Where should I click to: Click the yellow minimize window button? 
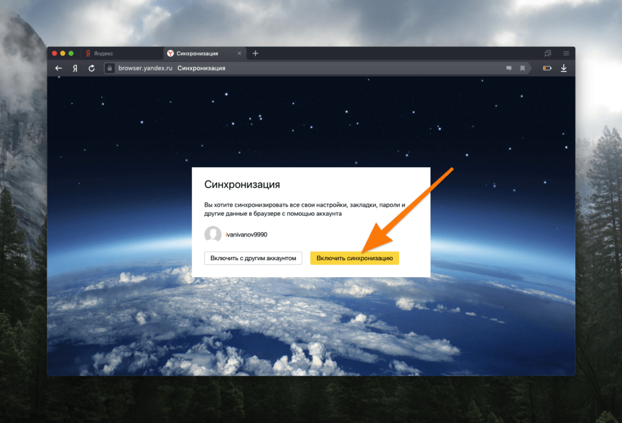[63, 53]
